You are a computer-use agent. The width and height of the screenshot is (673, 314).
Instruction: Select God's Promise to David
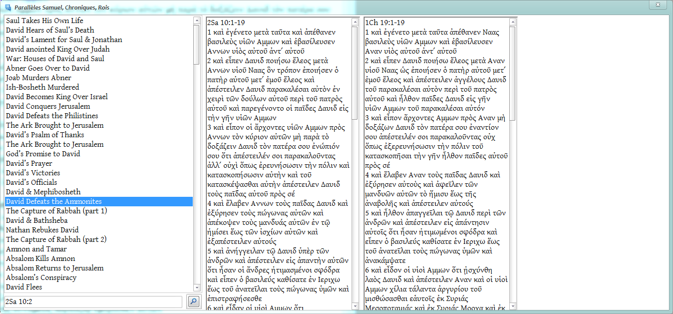[99, 154]
